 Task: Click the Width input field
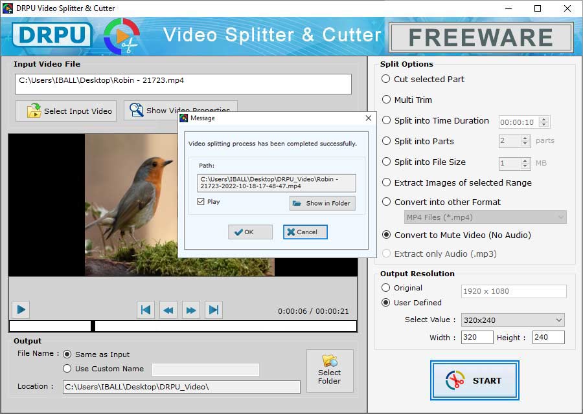click(477, 337)
